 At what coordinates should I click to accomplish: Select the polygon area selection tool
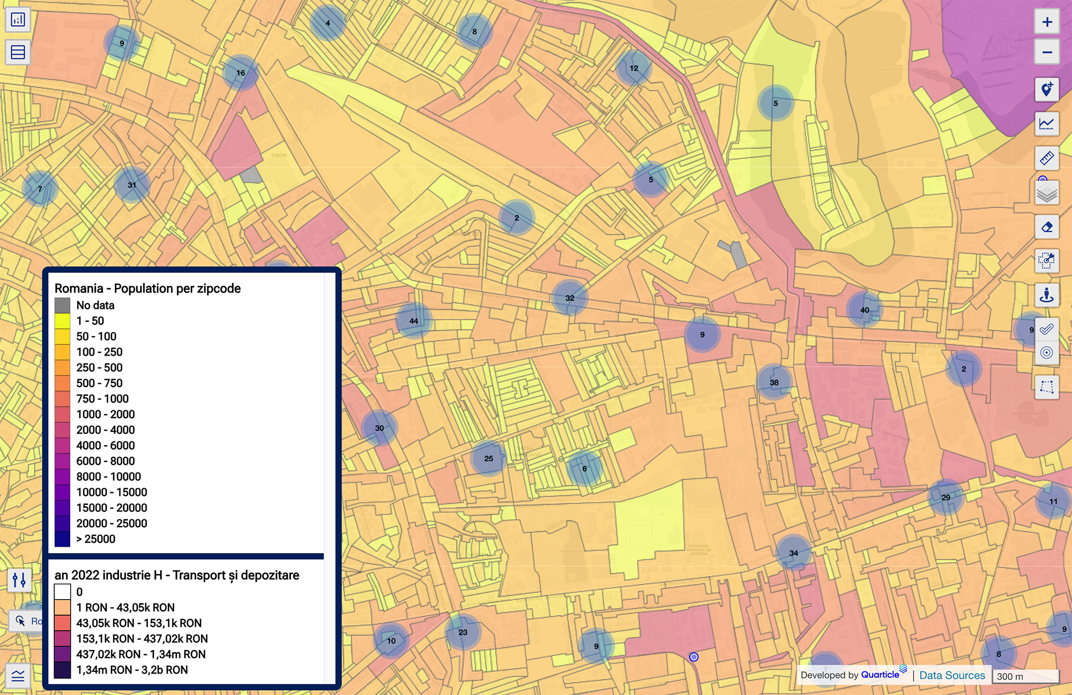pos(1046,387)
